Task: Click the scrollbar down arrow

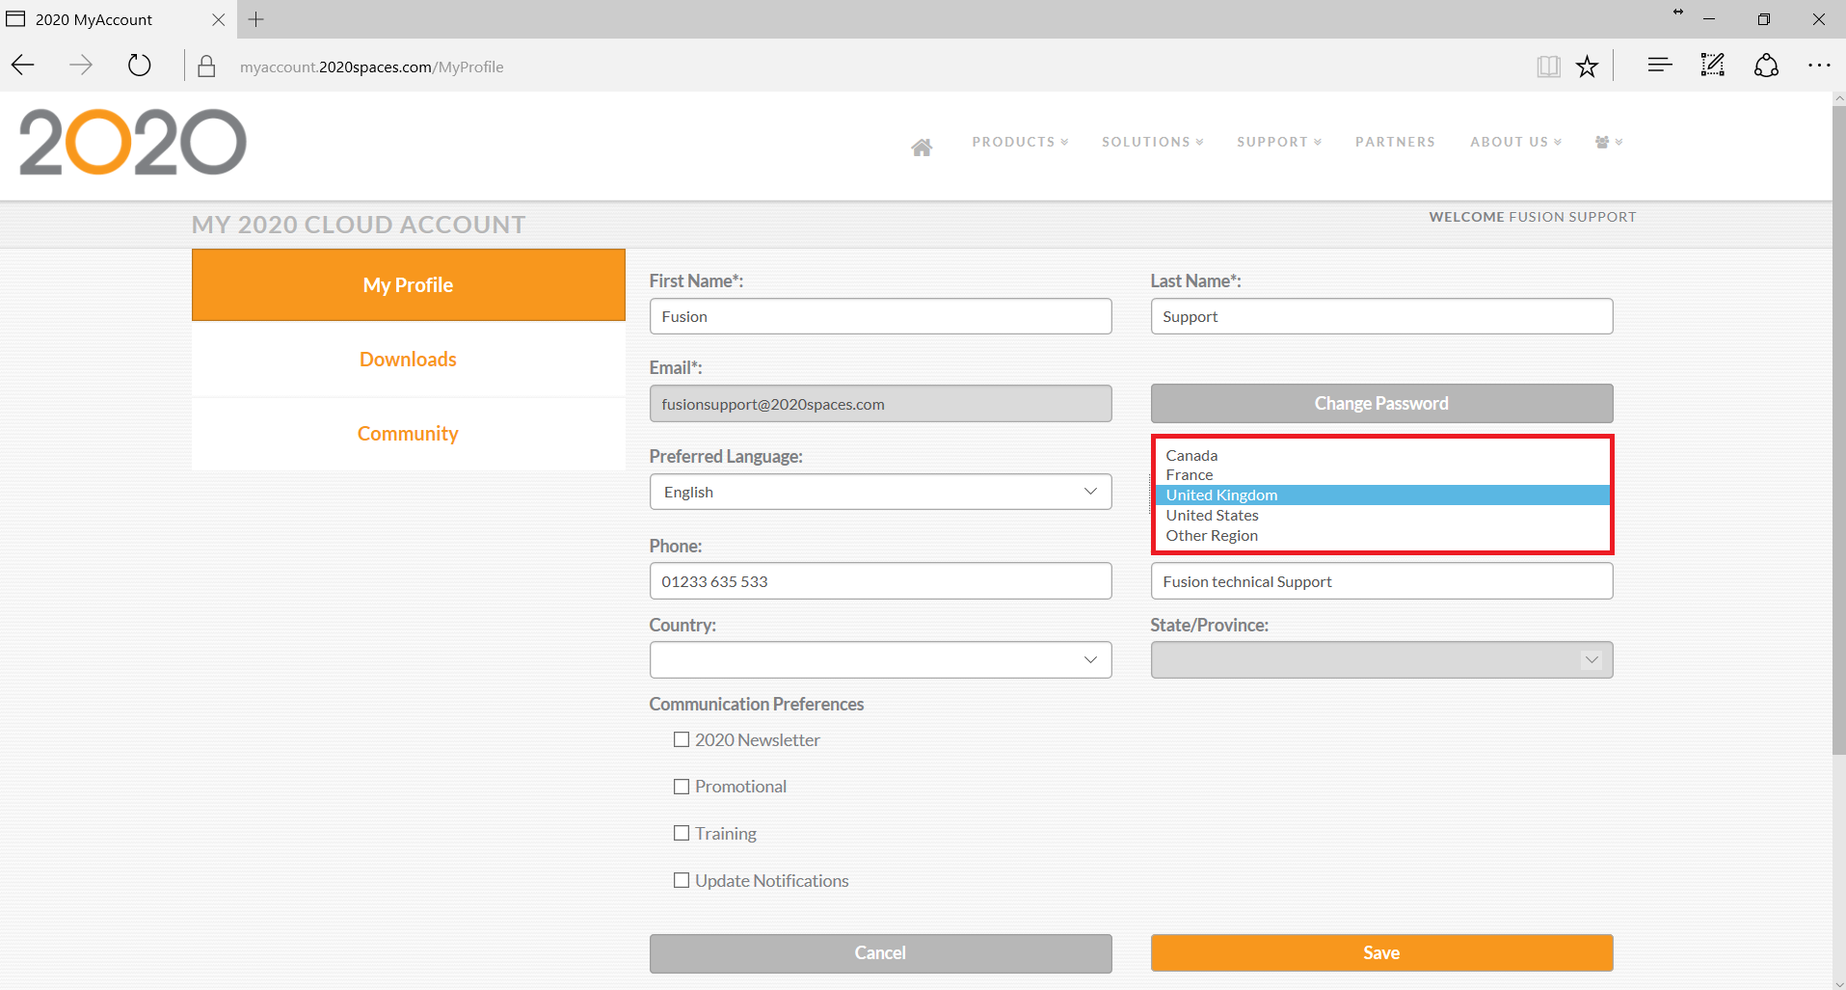Action: pos(1838,983)
